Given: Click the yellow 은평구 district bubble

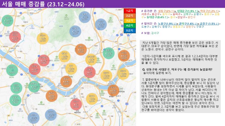Looking at the screenshot, I should [43, 38].
